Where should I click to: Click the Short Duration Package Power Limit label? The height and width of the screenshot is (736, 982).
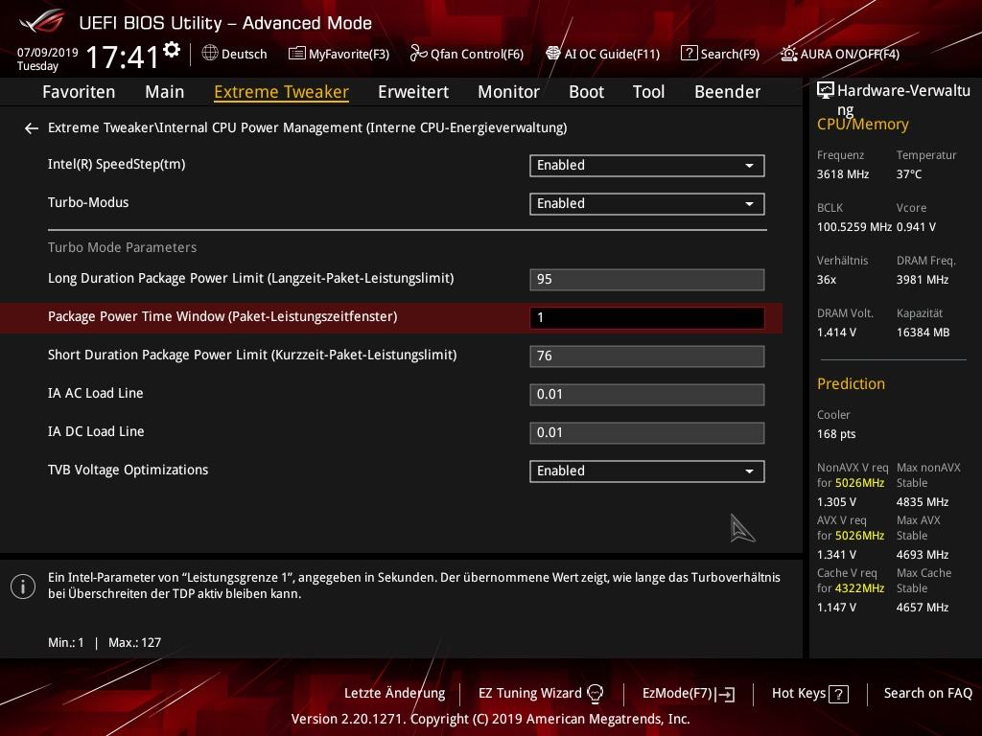[252, 355]
